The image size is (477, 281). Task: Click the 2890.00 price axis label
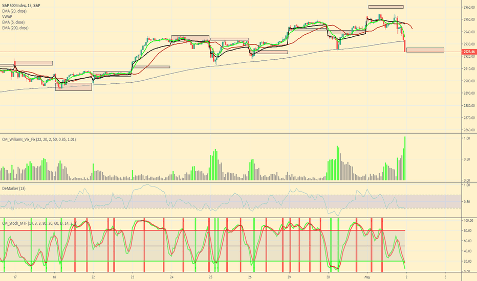click(x=469, y=93)
